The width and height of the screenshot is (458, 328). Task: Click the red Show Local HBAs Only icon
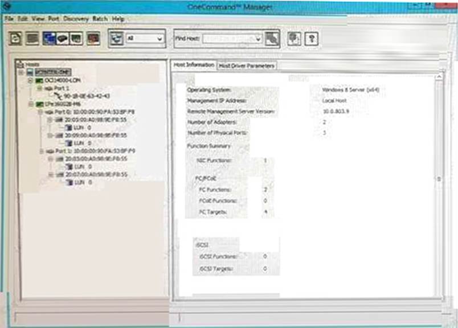click(93, 39)
